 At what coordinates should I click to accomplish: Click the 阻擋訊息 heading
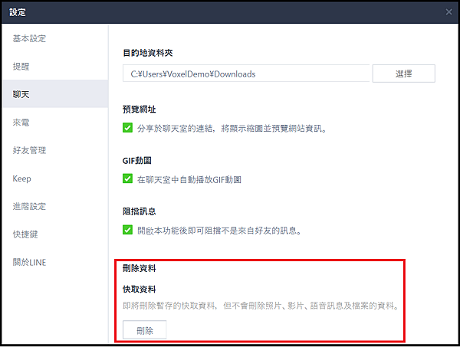pyautogui.click(x=139, y=211)
